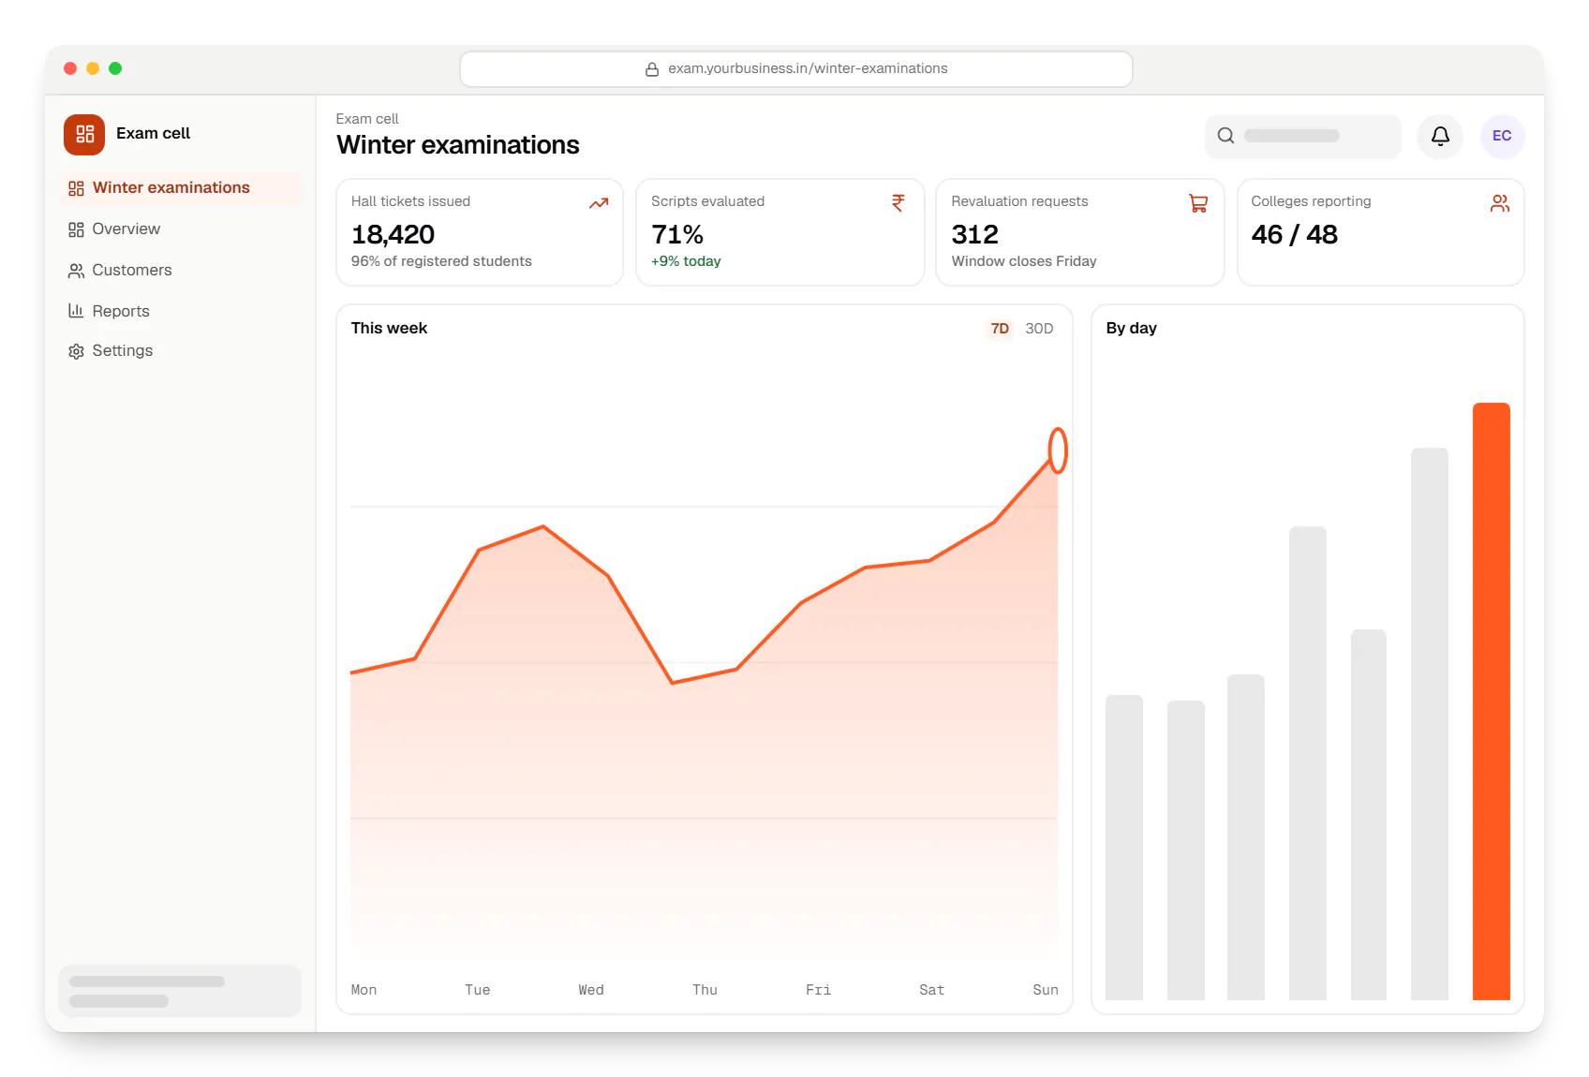Image resolution: width=1589 pixels, height=1077 pixels.
Task: Click the Exam cell breadcrumb above the title
Action: (x=367, y=119)
